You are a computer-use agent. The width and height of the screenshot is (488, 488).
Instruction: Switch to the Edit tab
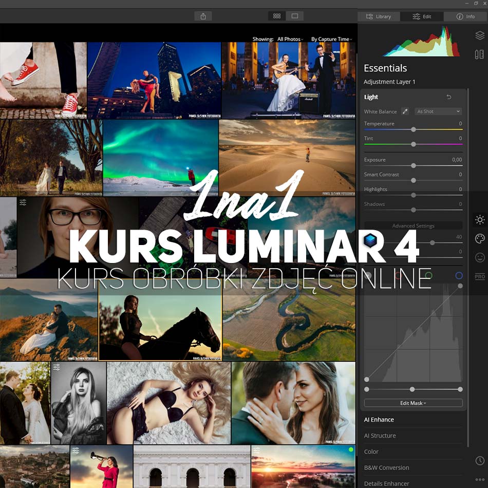[422, 16]
